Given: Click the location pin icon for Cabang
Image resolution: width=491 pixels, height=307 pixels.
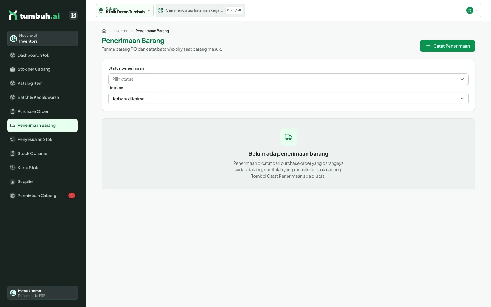Looking at the screenshot, I should pos(101,10).
